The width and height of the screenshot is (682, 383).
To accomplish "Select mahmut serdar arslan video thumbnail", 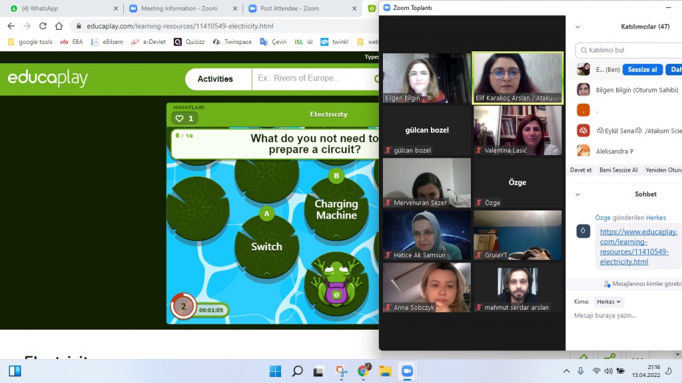I will [x=517, y=287].
